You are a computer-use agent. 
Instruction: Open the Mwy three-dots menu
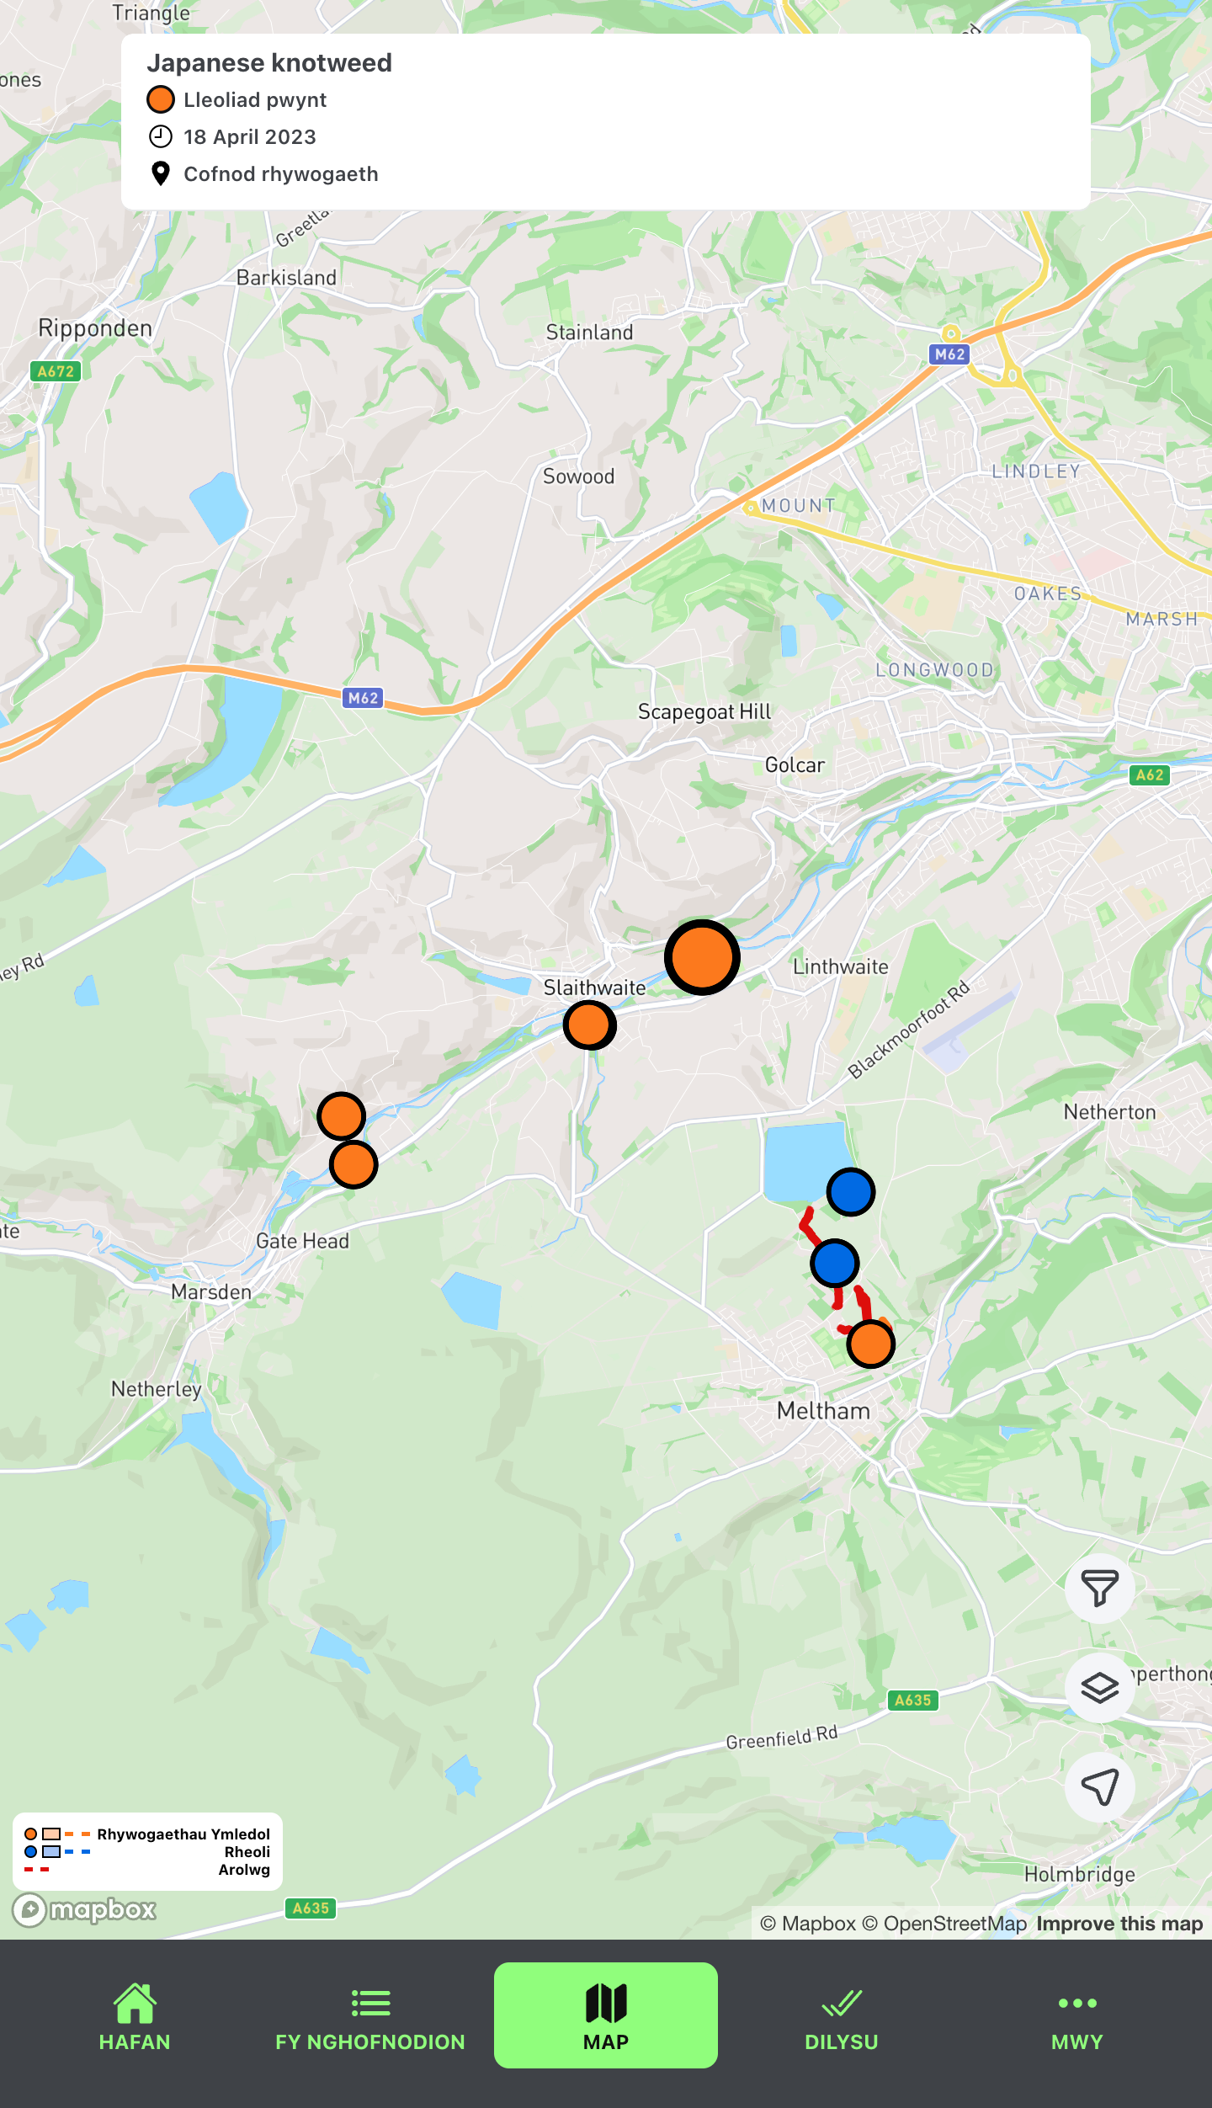(x=1077, y=2017)
